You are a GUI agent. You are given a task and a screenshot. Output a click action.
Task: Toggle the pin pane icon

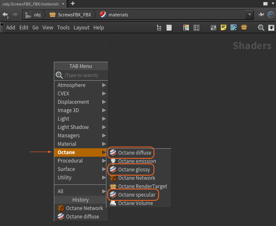click(261, 15)
